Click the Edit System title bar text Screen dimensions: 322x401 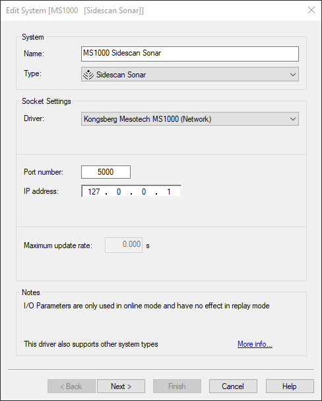(75, 11)
